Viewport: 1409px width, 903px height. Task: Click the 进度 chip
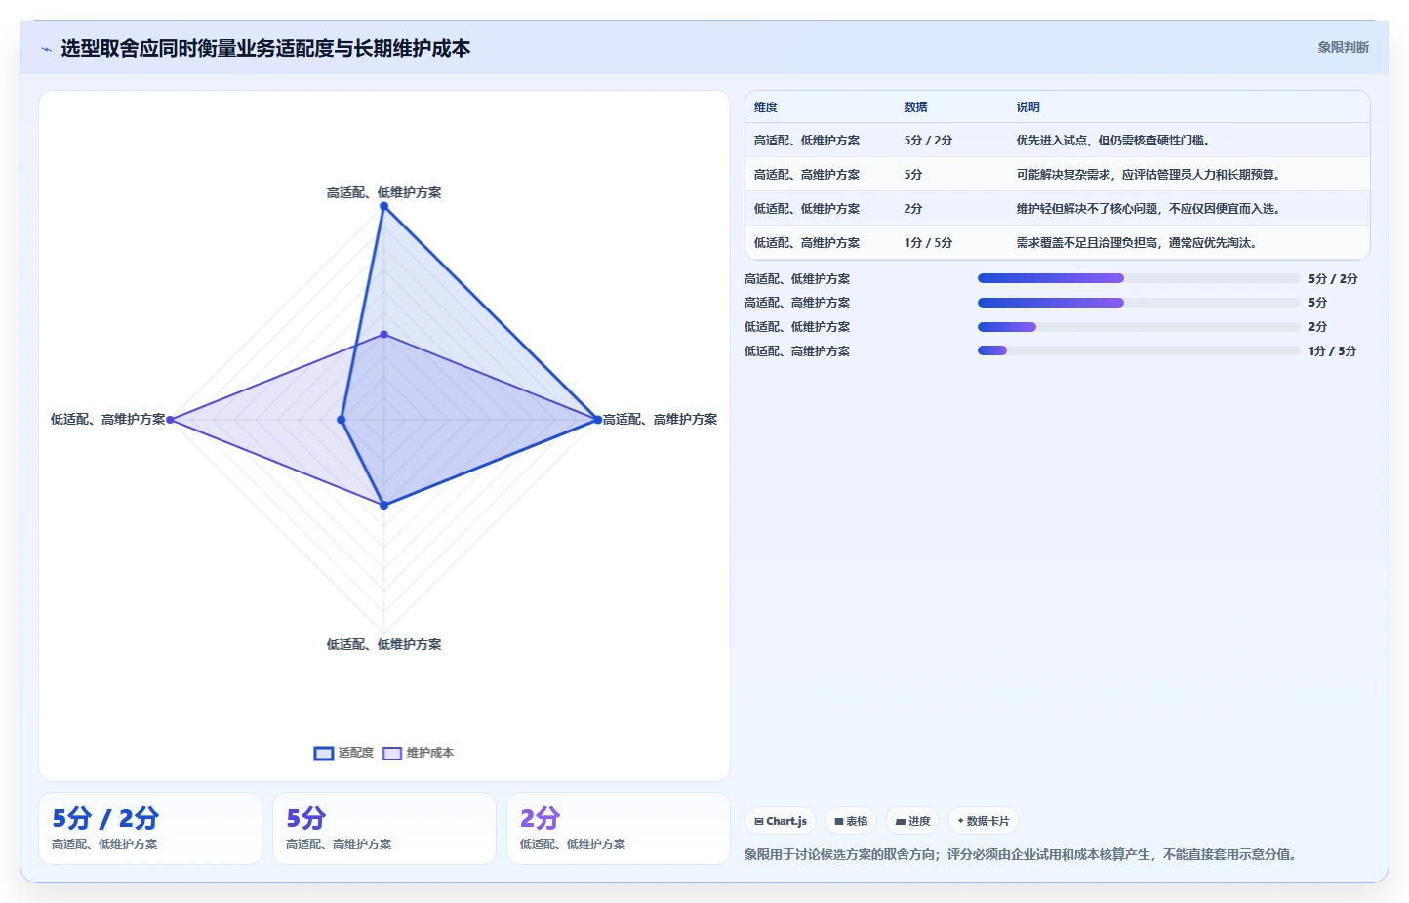(x=913, y=821)
